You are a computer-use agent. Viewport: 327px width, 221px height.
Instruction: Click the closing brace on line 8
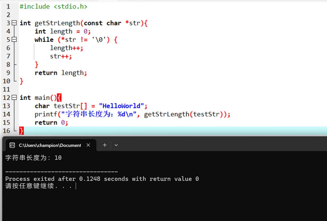pyautogui.click(x=36, y=65)
